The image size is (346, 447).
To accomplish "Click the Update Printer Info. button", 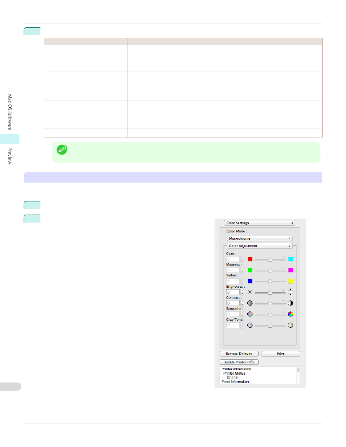I will point(239,362).
